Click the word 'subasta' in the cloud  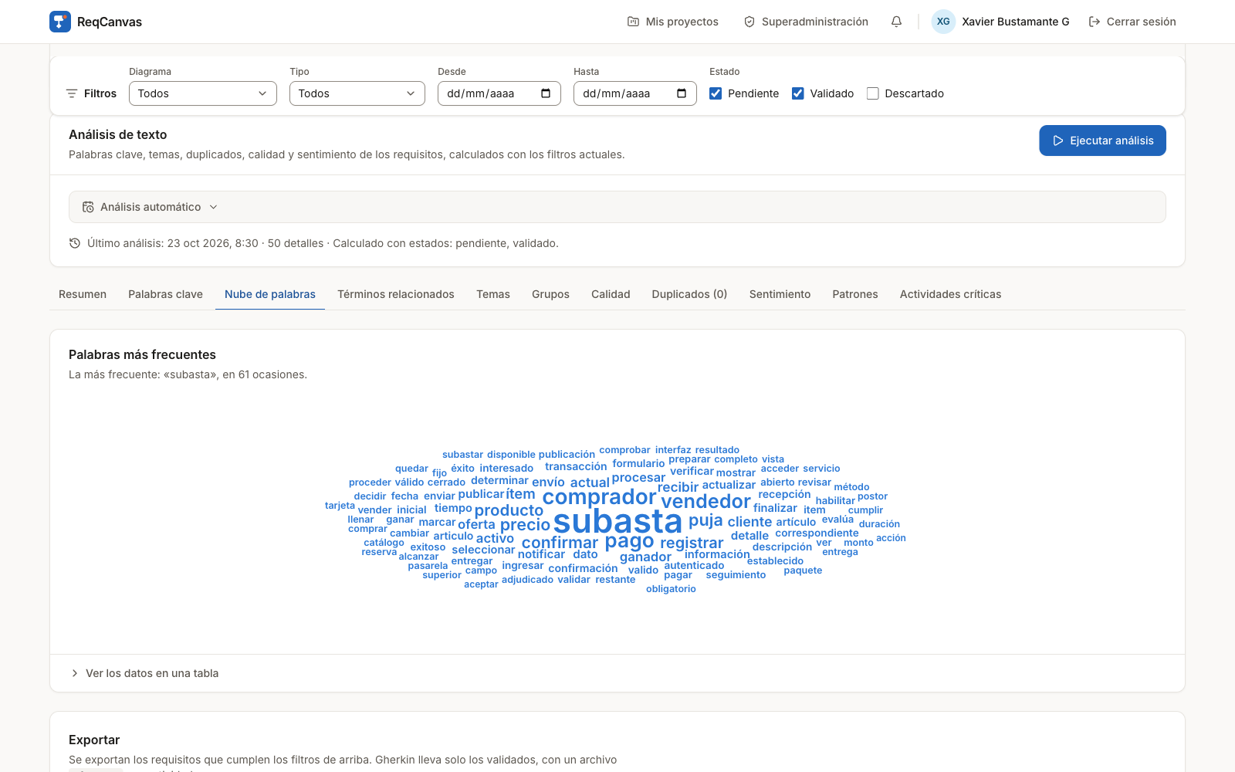click(x=618, y=522)
